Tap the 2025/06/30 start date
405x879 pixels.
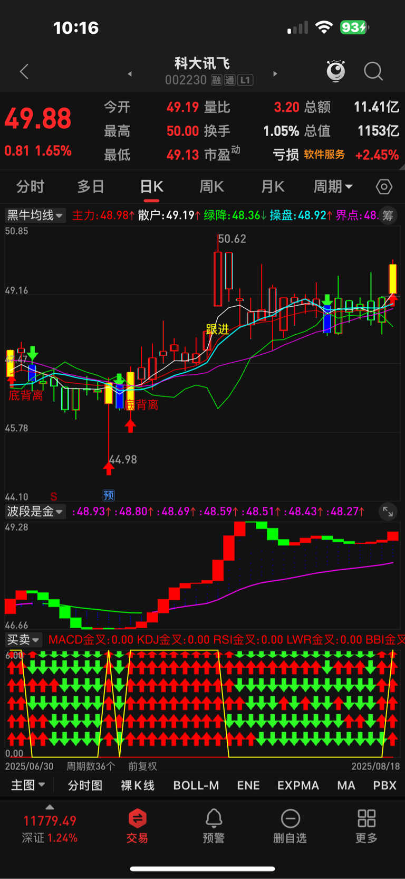click(x=30, y=766)
